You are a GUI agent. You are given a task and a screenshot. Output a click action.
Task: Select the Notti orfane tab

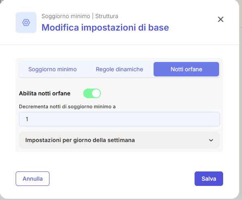click(x=186, y=69)
